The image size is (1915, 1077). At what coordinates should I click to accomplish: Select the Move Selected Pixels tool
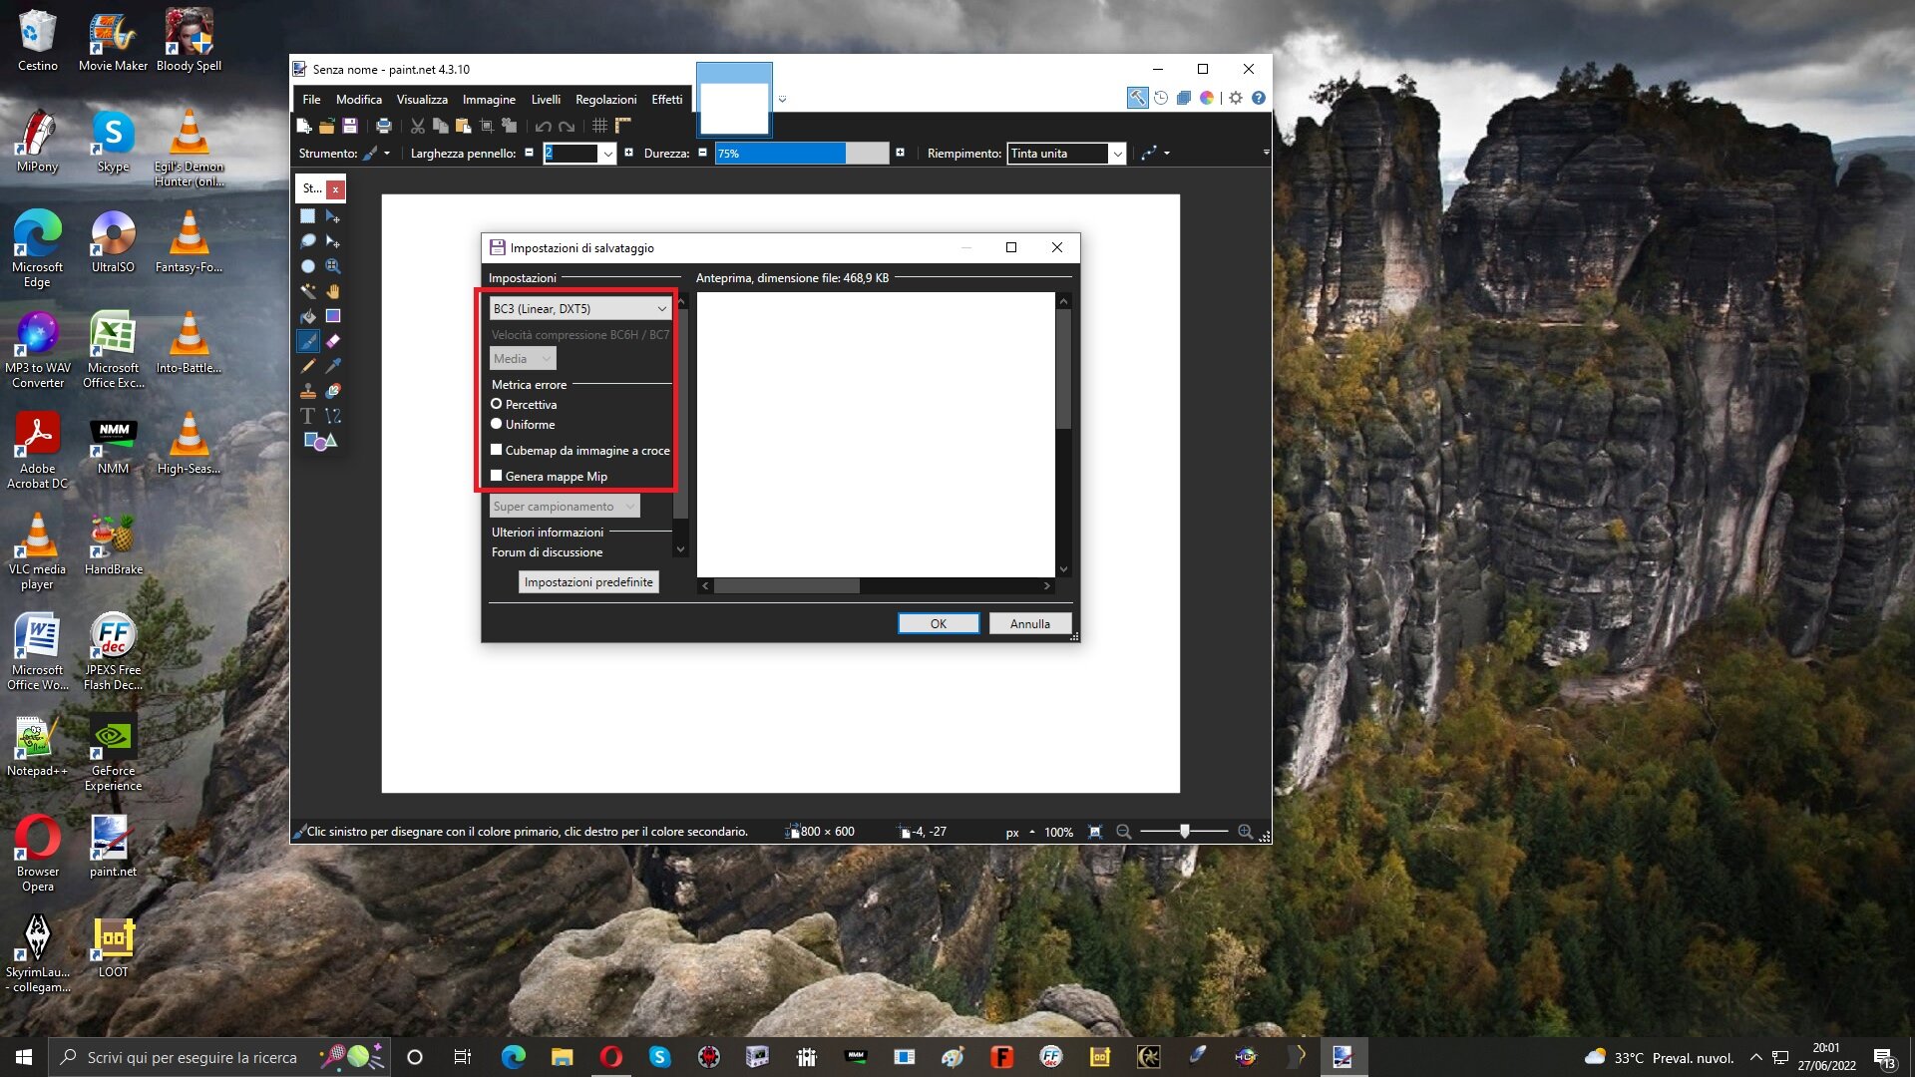(x=333, y=216)
